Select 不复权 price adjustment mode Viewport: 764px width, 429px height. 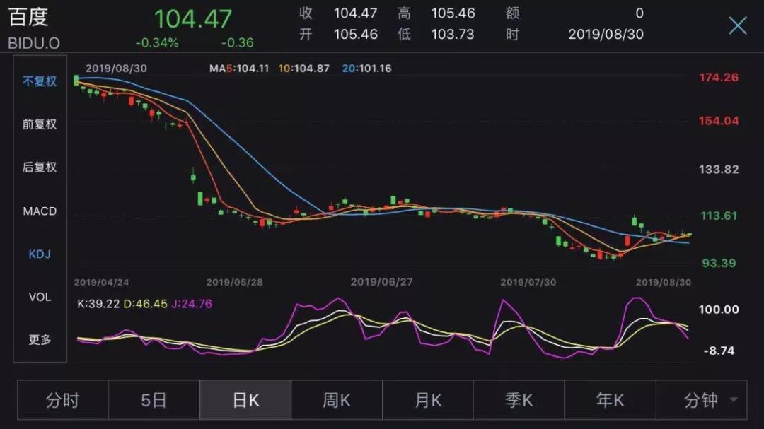(40, 81)
